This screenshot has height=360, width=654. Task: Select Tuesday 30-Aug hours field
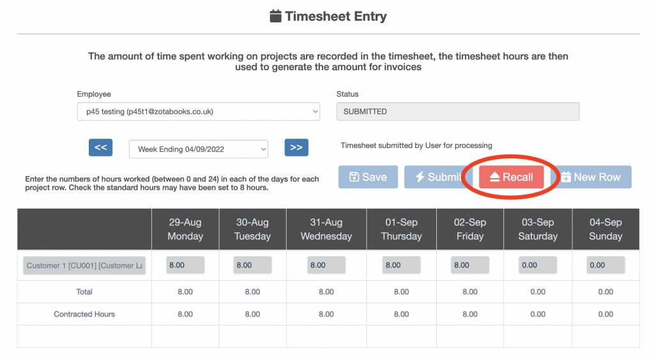point(252,265)
